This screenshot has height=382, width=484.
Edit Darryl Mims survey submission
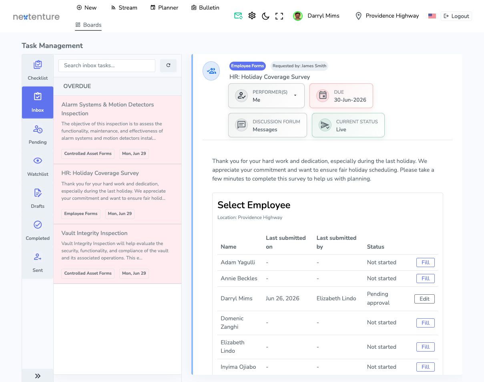tap(424, 299)
